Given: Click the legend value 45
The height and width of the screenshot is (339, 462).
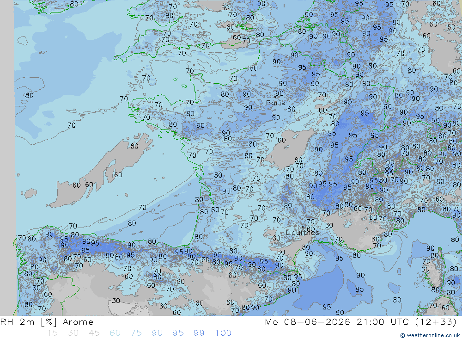Looking at the screenshot, I should tap(94, 333).
